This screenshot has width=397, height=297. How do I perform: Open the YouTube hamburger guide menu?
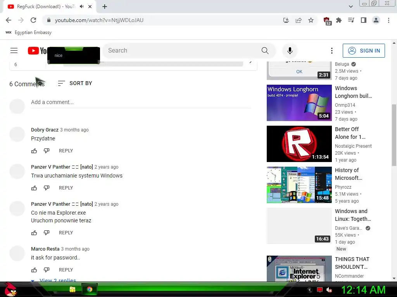click(x=14, y=51)
